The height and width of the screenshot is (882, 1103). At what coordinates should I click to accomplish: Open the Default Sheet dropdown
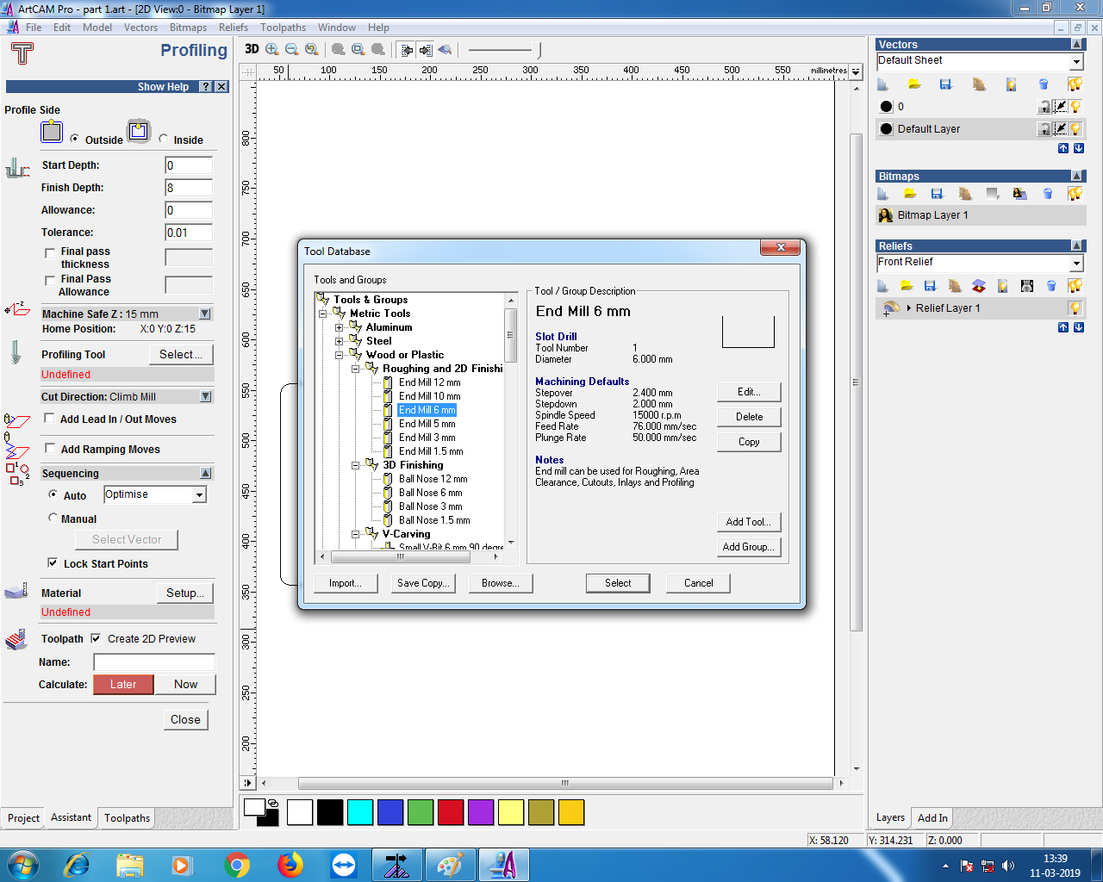(1076, 61)
